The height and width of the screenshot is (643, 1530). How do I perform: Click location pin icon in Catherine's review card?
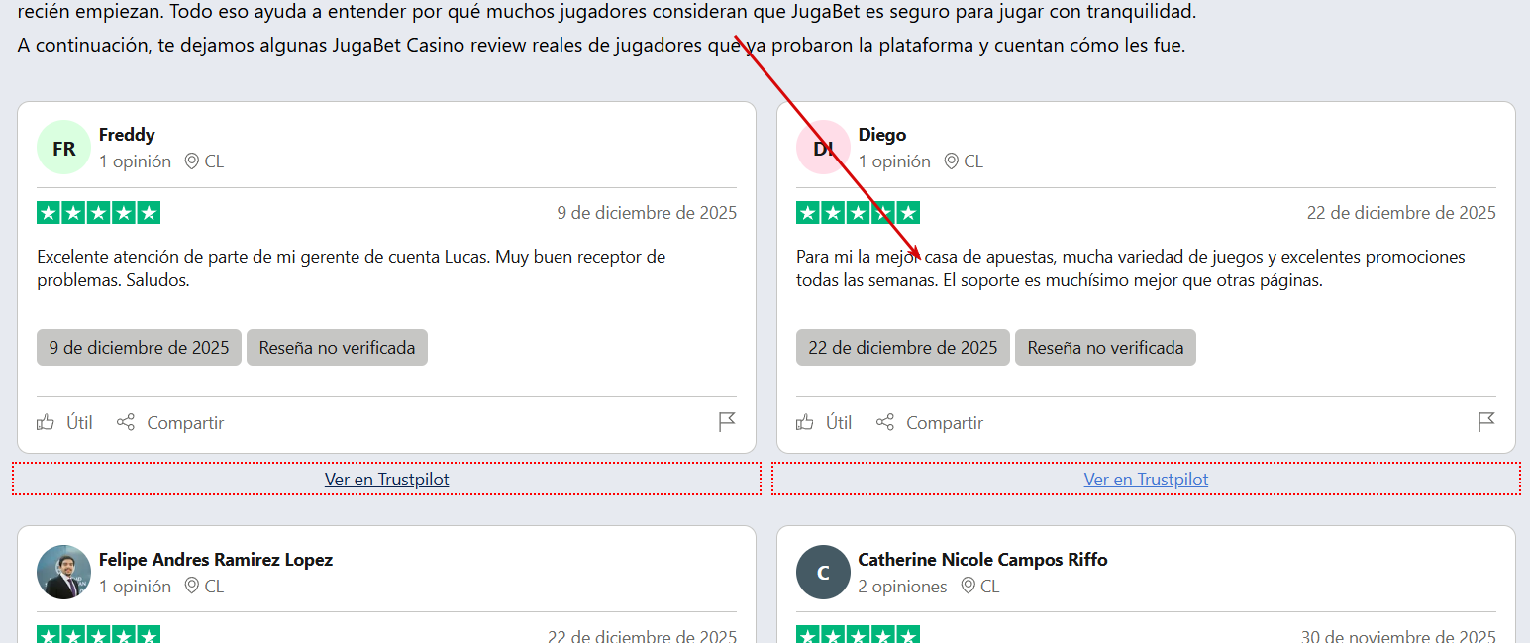click(x=969, y=586)
